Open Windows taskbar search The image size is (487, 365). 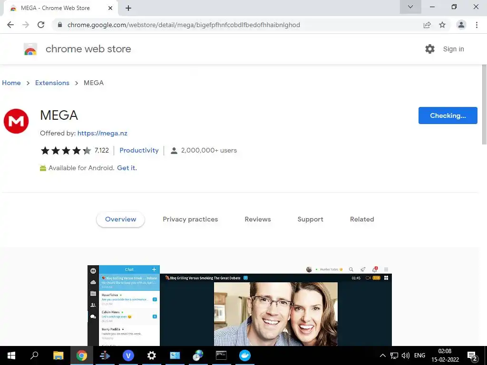(x=34, y=355)
